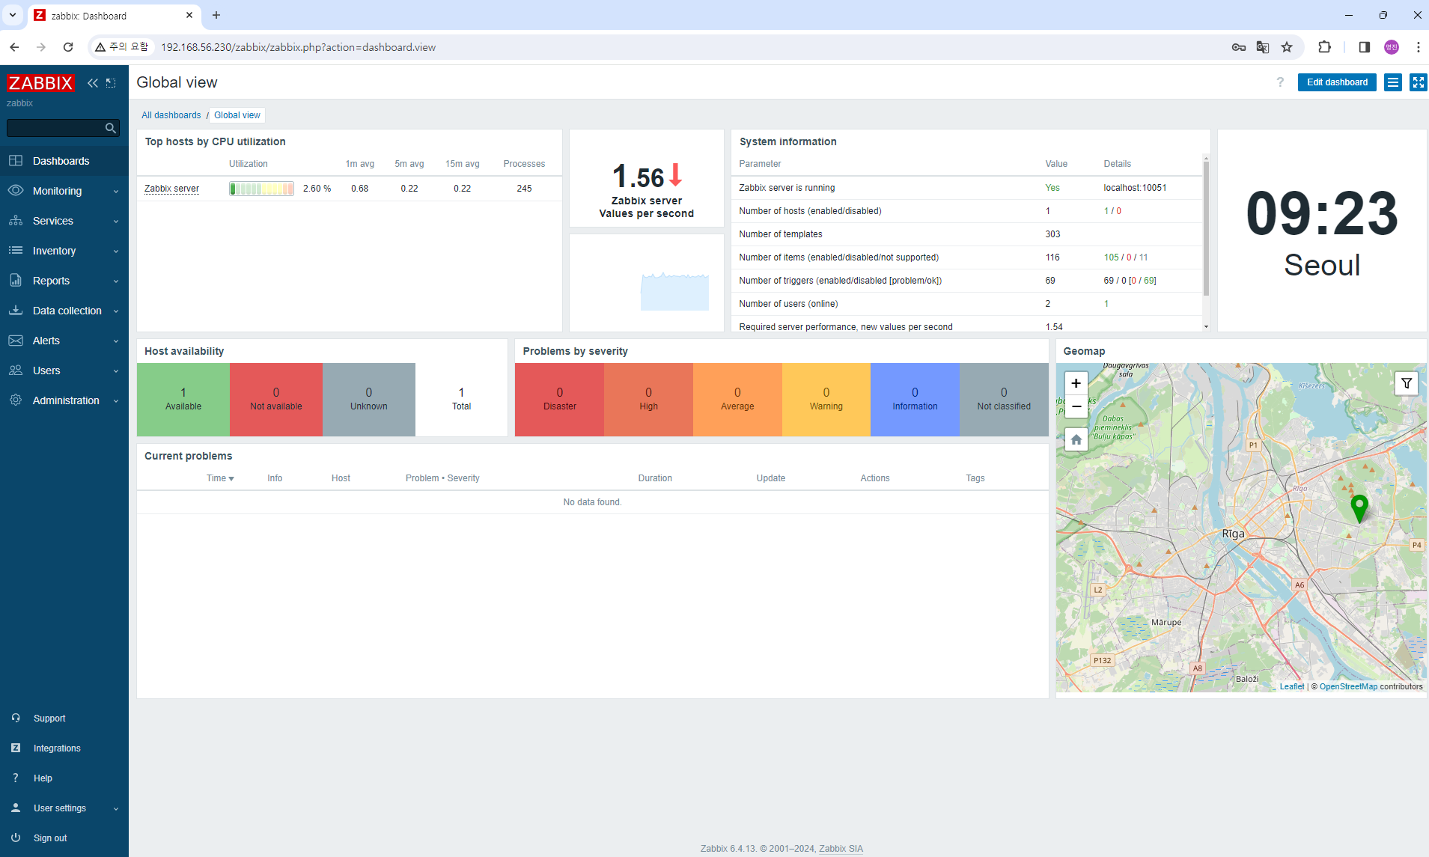Click the Data collection download icon
Viewport: 1429px width, 857px height.
click(16, 311)
